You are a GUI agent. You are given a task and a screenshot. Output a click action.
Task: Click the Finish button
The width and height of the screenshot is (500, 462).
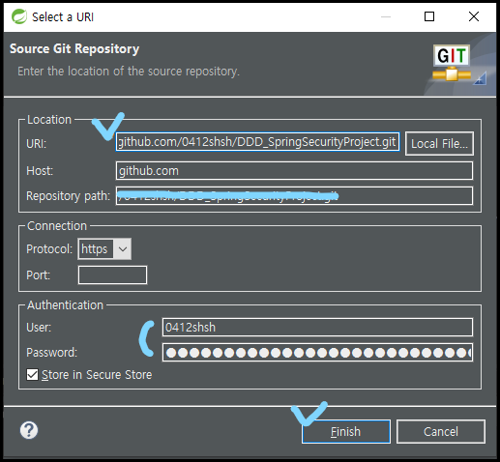point(346,432)
